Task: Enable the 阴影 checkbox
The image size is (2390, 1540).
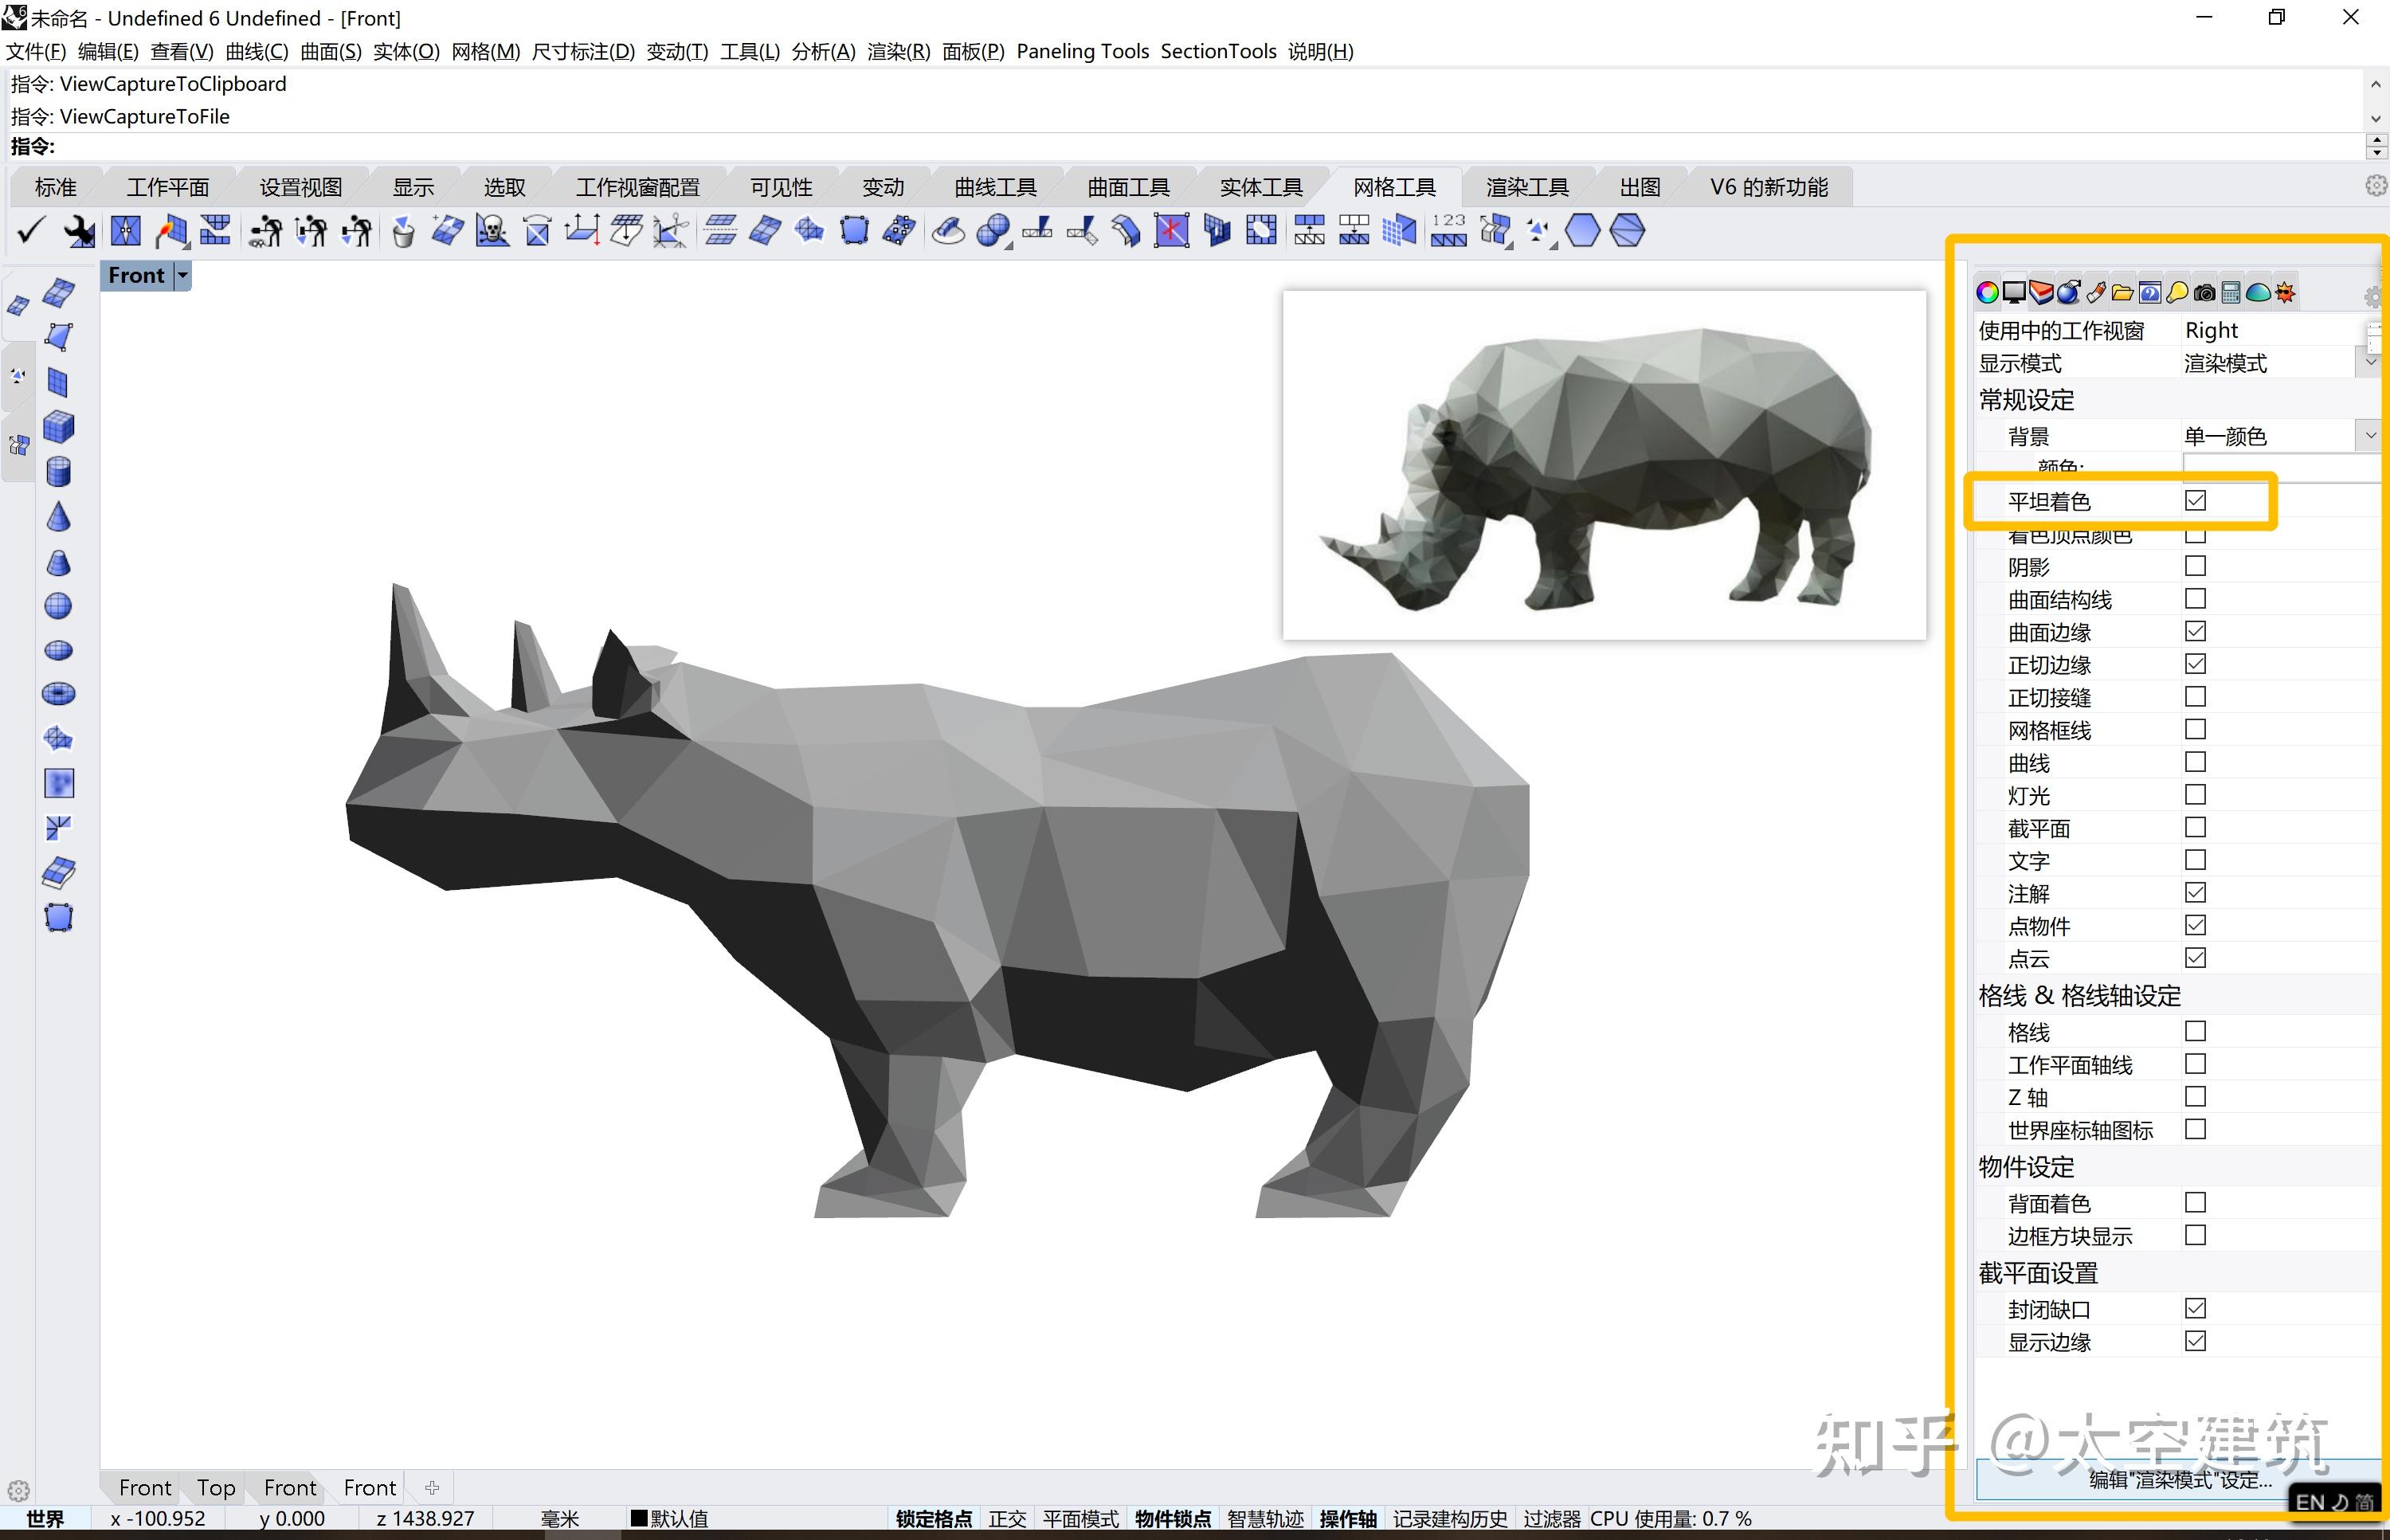Action: click(x=2195, y=566)
